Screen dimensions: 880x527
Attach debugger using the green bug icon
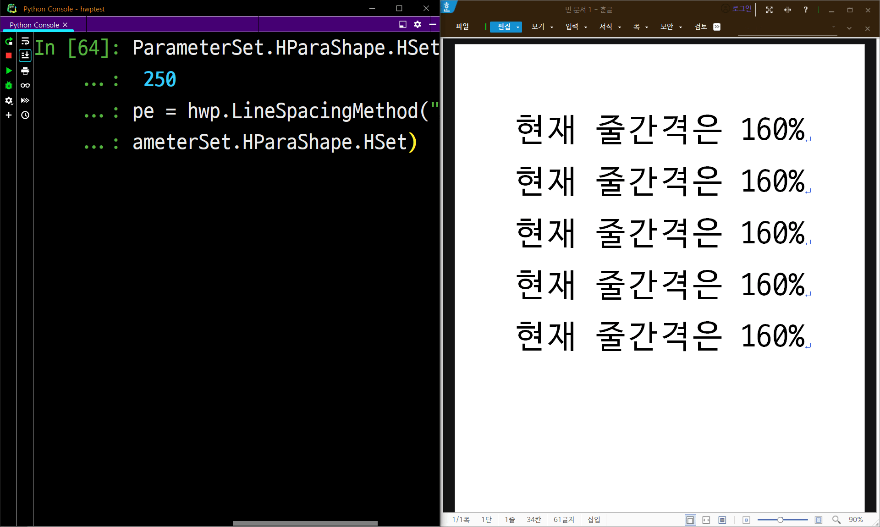tap(9, 85)
